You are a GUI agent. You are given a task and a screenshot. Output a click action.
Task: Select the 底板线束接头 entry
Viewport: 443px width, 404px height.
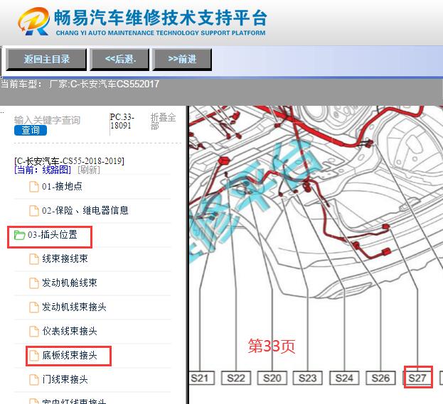(70, 355)
